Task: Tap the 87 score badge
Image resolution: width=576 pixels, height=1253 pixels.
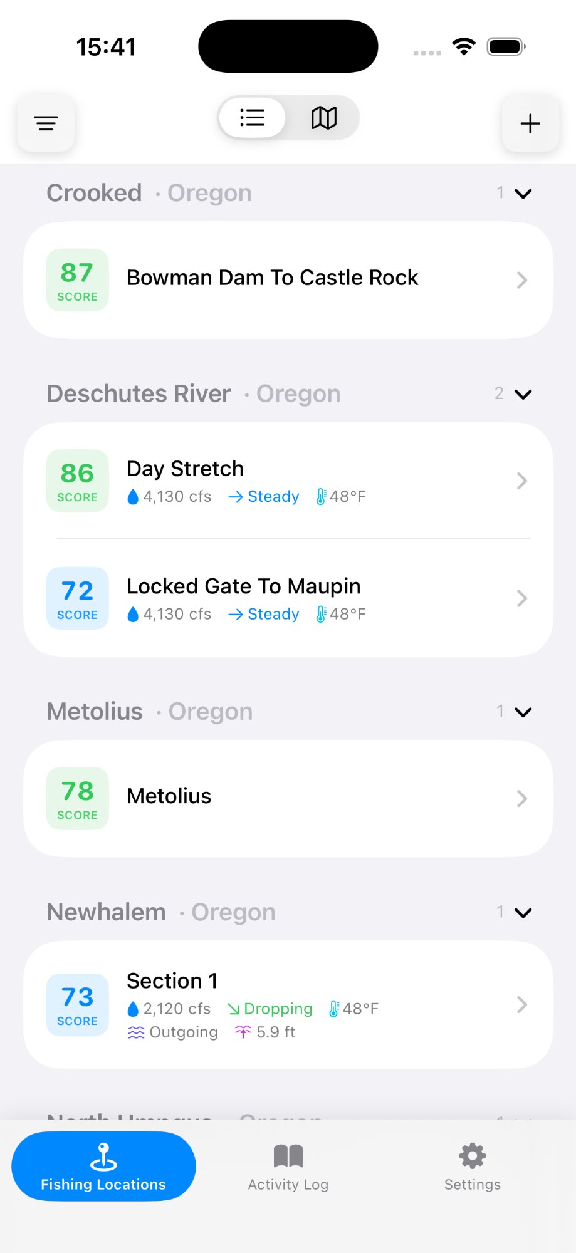Action: coord(78,280)
